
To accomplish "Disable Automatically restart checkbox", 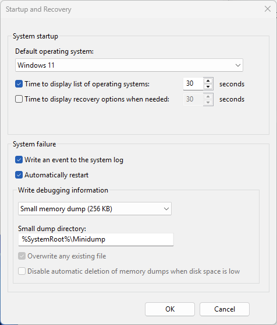I will [19, 175].
